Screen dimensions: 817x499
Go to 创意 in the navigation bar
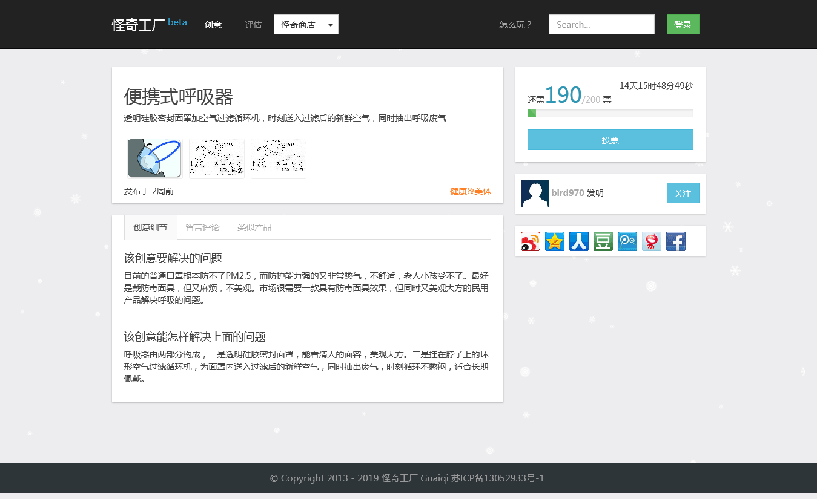pyautogui.click(x=213, y=25)
